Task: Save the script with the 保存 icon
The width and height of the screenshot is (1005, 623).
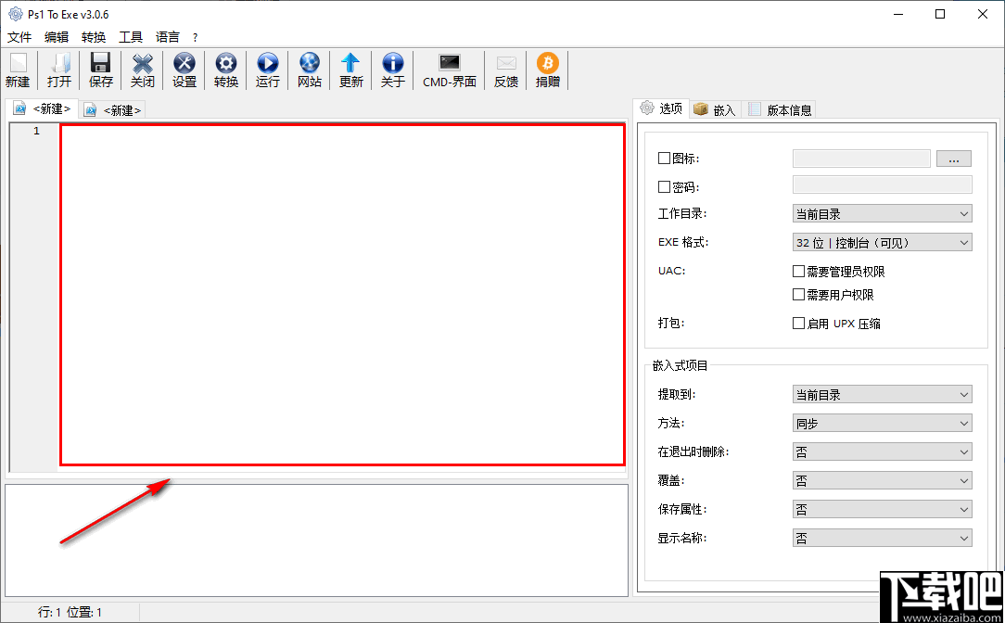Action: click(x=100, y=70)
